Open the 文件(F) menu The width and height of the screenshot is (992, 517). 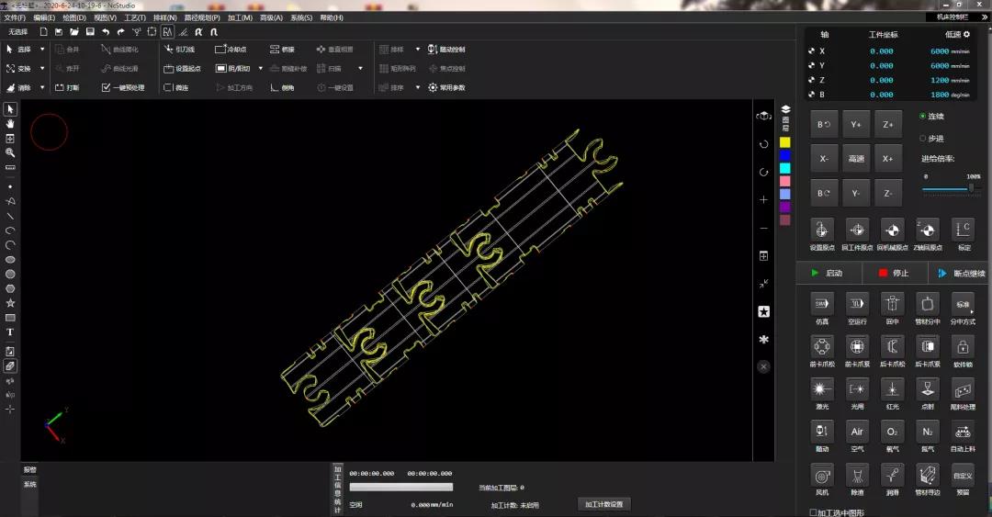pyautogui.click(x=15, y=17)
